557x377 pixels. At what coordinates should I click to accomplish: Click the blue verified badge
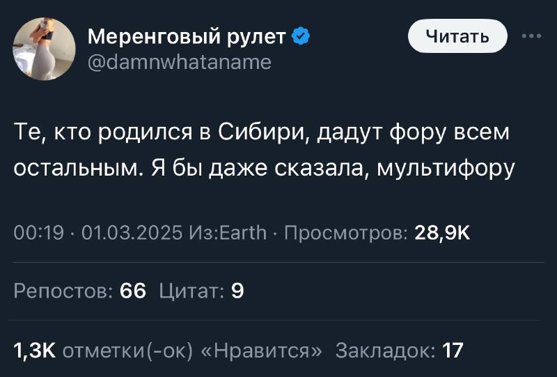click(301, 36)
